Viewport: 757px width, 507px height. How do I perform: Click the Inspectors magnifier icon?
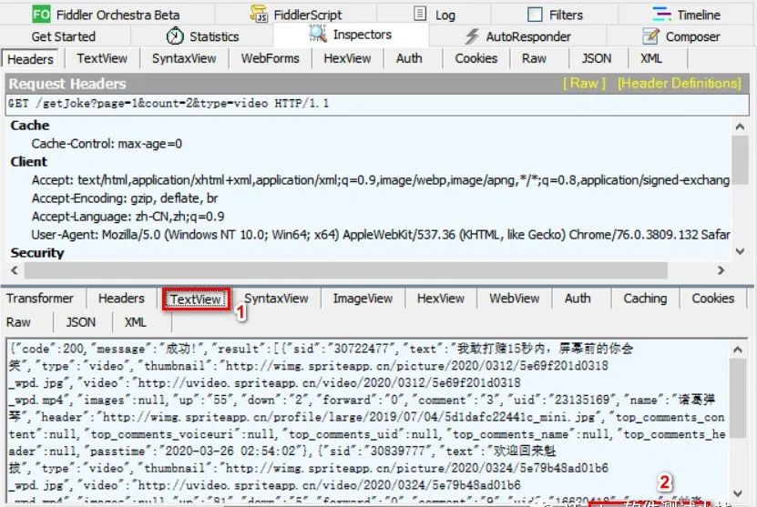tap(318, 33)
